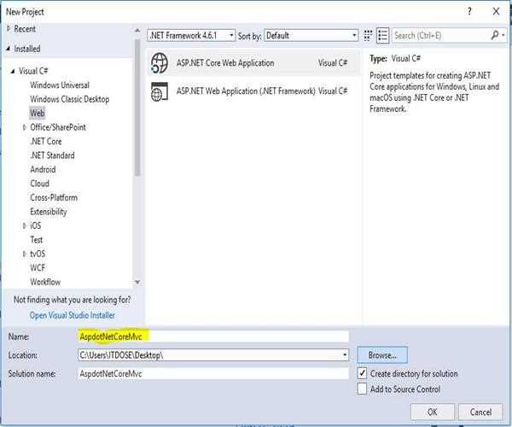Switch to small icons grid view
Image resolution: width=512 pixels, height=427 pixels.
[369, 36]
